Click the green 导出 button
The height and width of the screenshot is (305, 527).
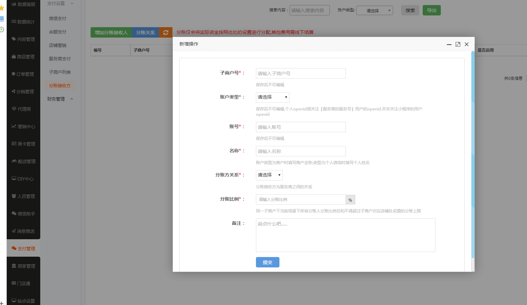431,10
